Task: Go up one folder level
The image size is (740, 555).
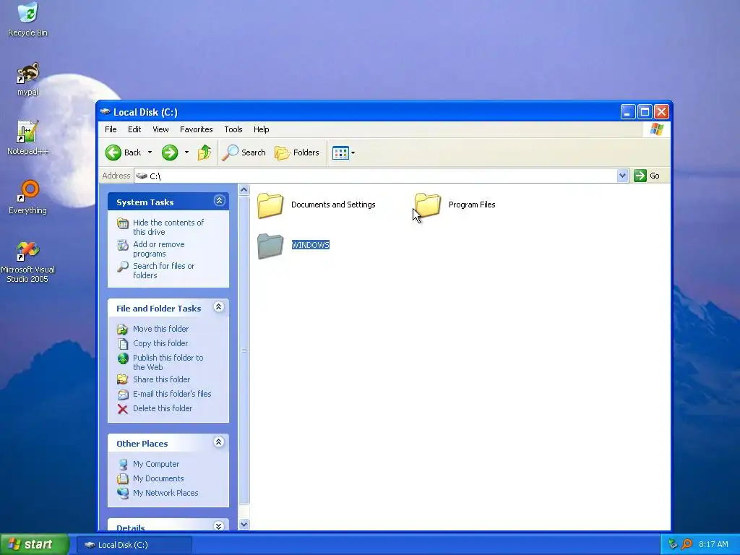Action: tap(205, 152)
